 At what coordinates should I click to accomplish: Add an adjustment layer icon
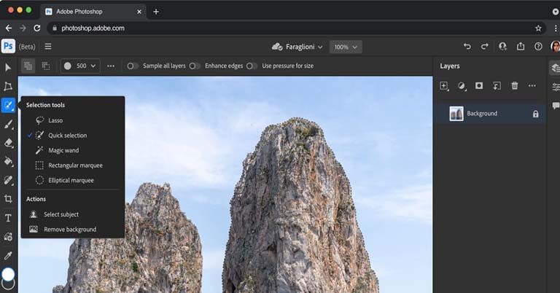click(462, 86)
